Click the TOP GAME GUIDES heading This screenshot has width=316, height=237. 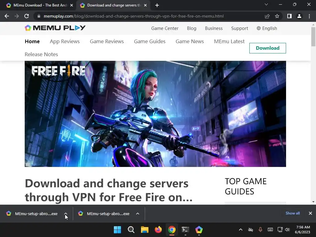point(246,186)
